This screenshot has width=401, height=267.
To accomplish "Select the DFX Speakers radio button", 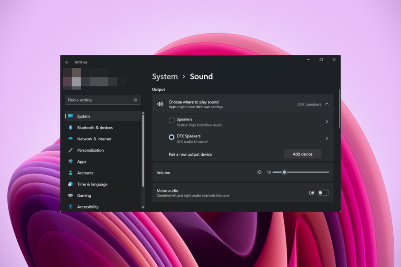I will click(172, 137).
